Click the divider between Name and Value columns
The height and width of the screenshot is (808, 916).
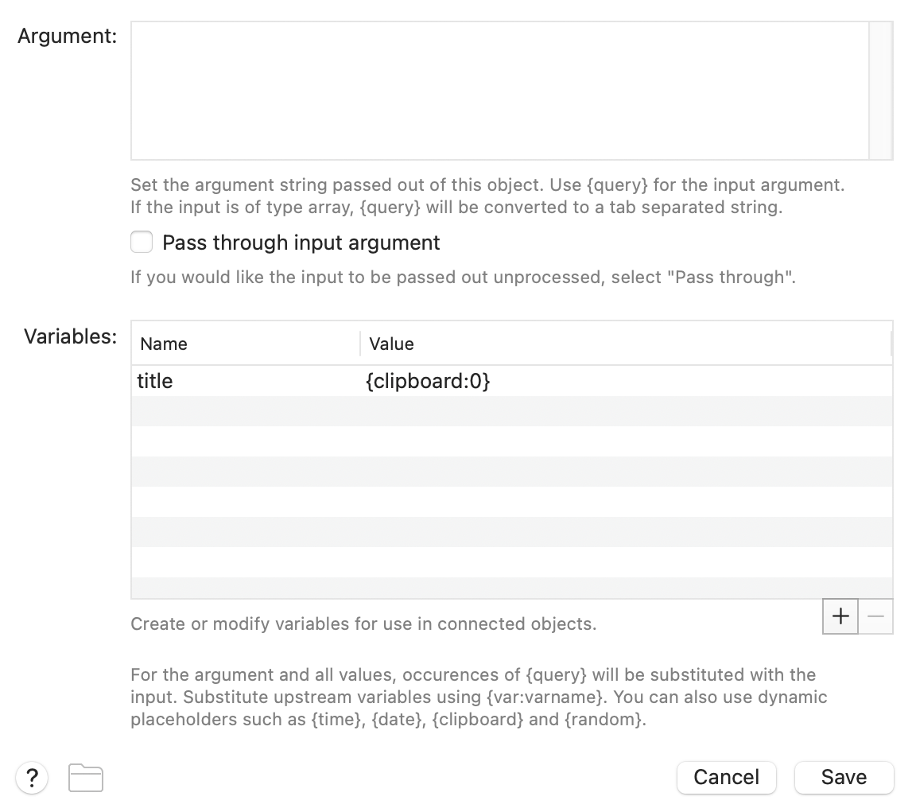pyautogui.click(x=360, y=344)
